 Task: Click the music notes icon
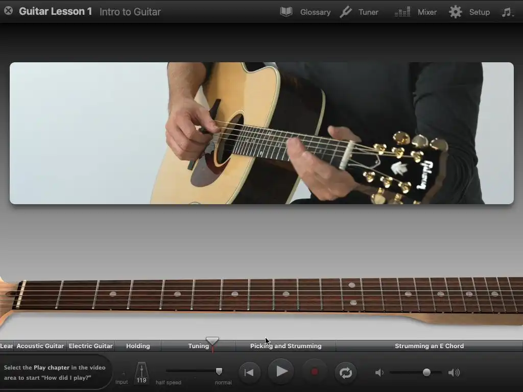(506, 12)
